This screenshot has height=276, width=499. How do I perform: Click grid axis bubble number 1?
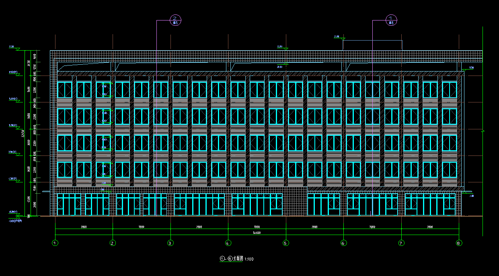[55, 243]
